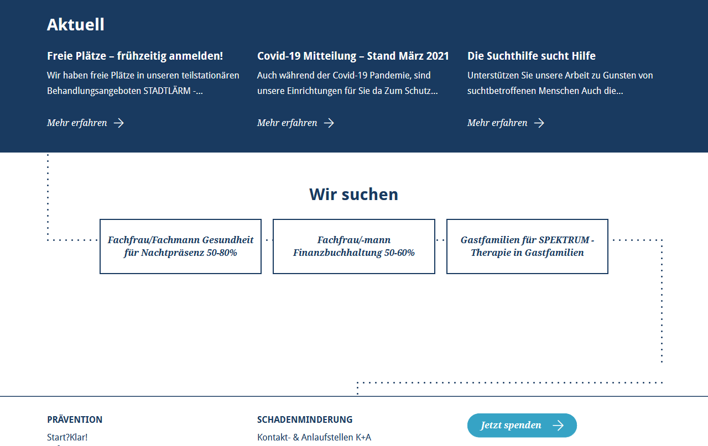This screenshot has height=446, width=708.
Task: Go to Start?Klar! footer link
Action: (67, 437)
